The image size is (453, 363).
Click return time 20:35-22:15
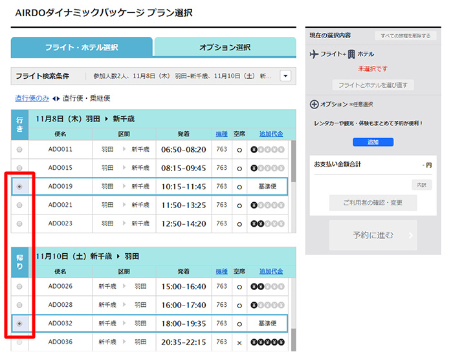click(183, 342)
